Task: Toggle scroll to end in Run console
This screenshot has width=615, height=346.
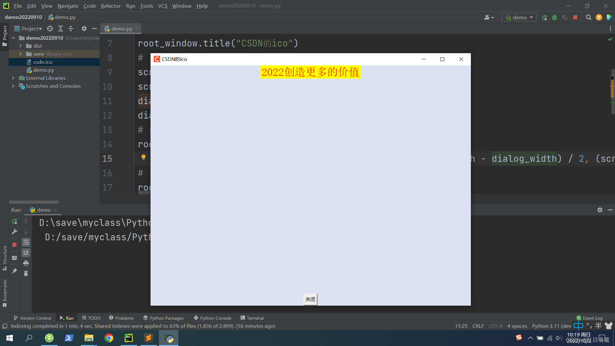Action: coord(26,253)
